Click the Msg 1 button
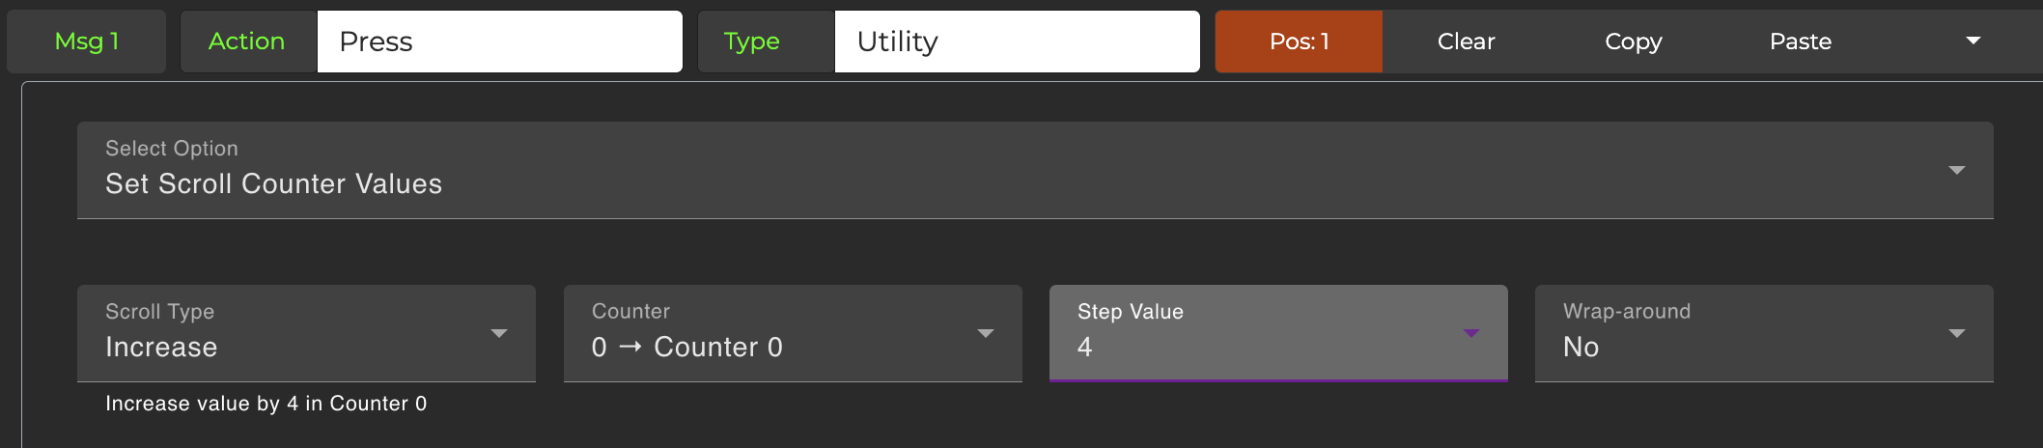This screenshot has height=448, width=2043. click(87, 42)
